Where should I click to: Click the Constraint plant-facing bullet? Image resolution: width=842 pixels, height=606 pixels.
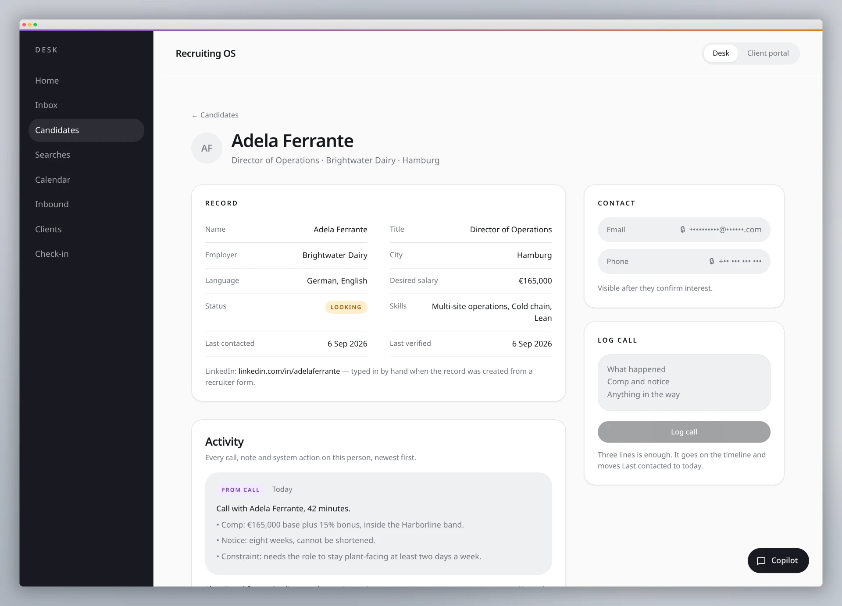349,556
